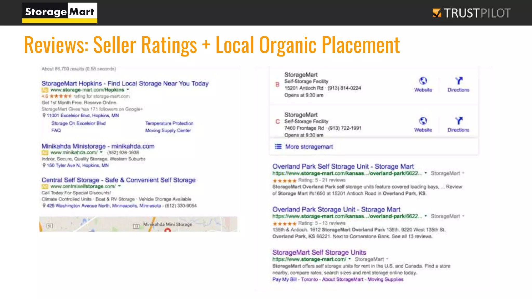This screenshot has width=532, height=299.
Task: Click map pin icon next to 11001 Excelsior Blvd
Action: pyautogui.click(x=44, y=115)
